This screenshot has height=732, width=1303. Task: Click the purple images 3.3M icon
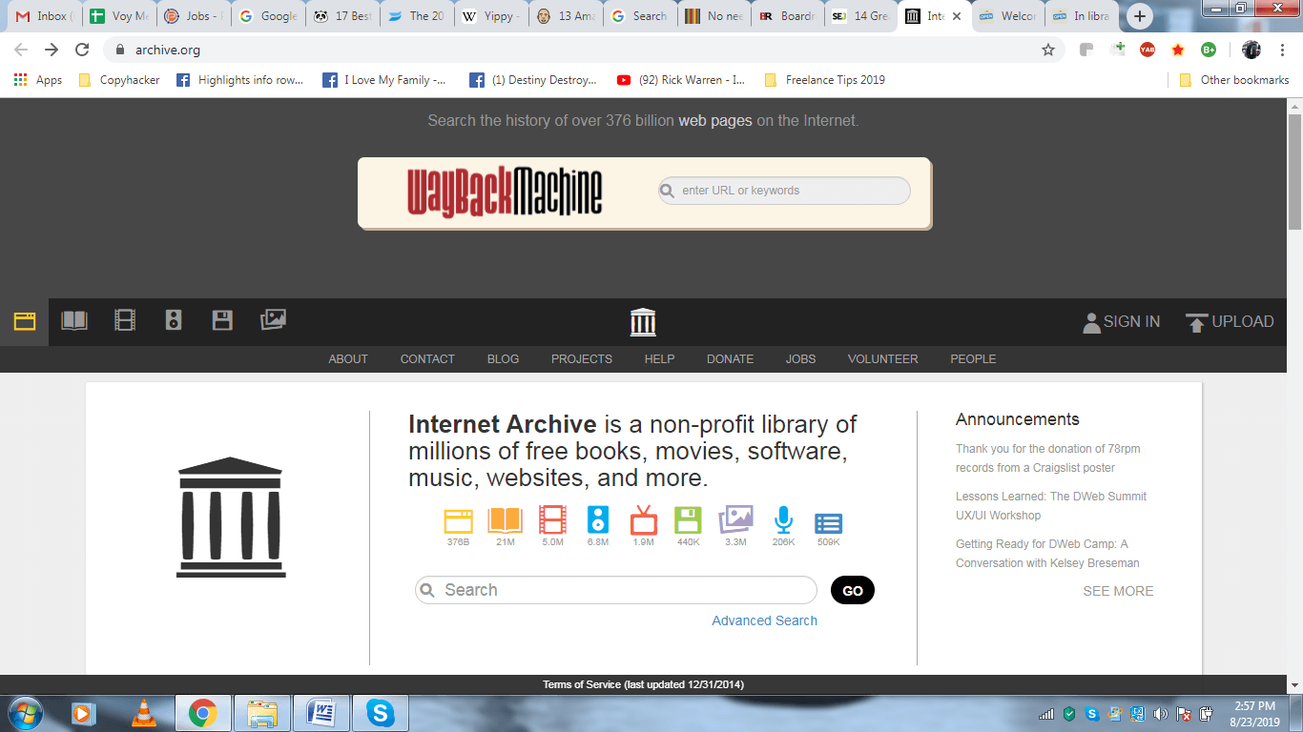(x=735, y=519)
